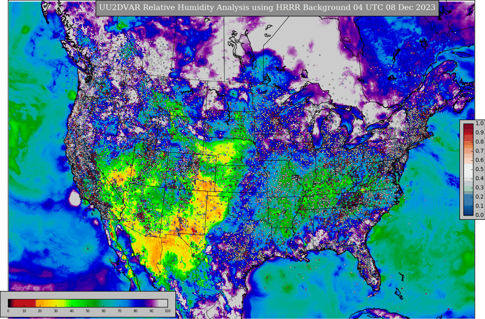Click the "1.0" label on vertical colorbar

tap(479, 124)
